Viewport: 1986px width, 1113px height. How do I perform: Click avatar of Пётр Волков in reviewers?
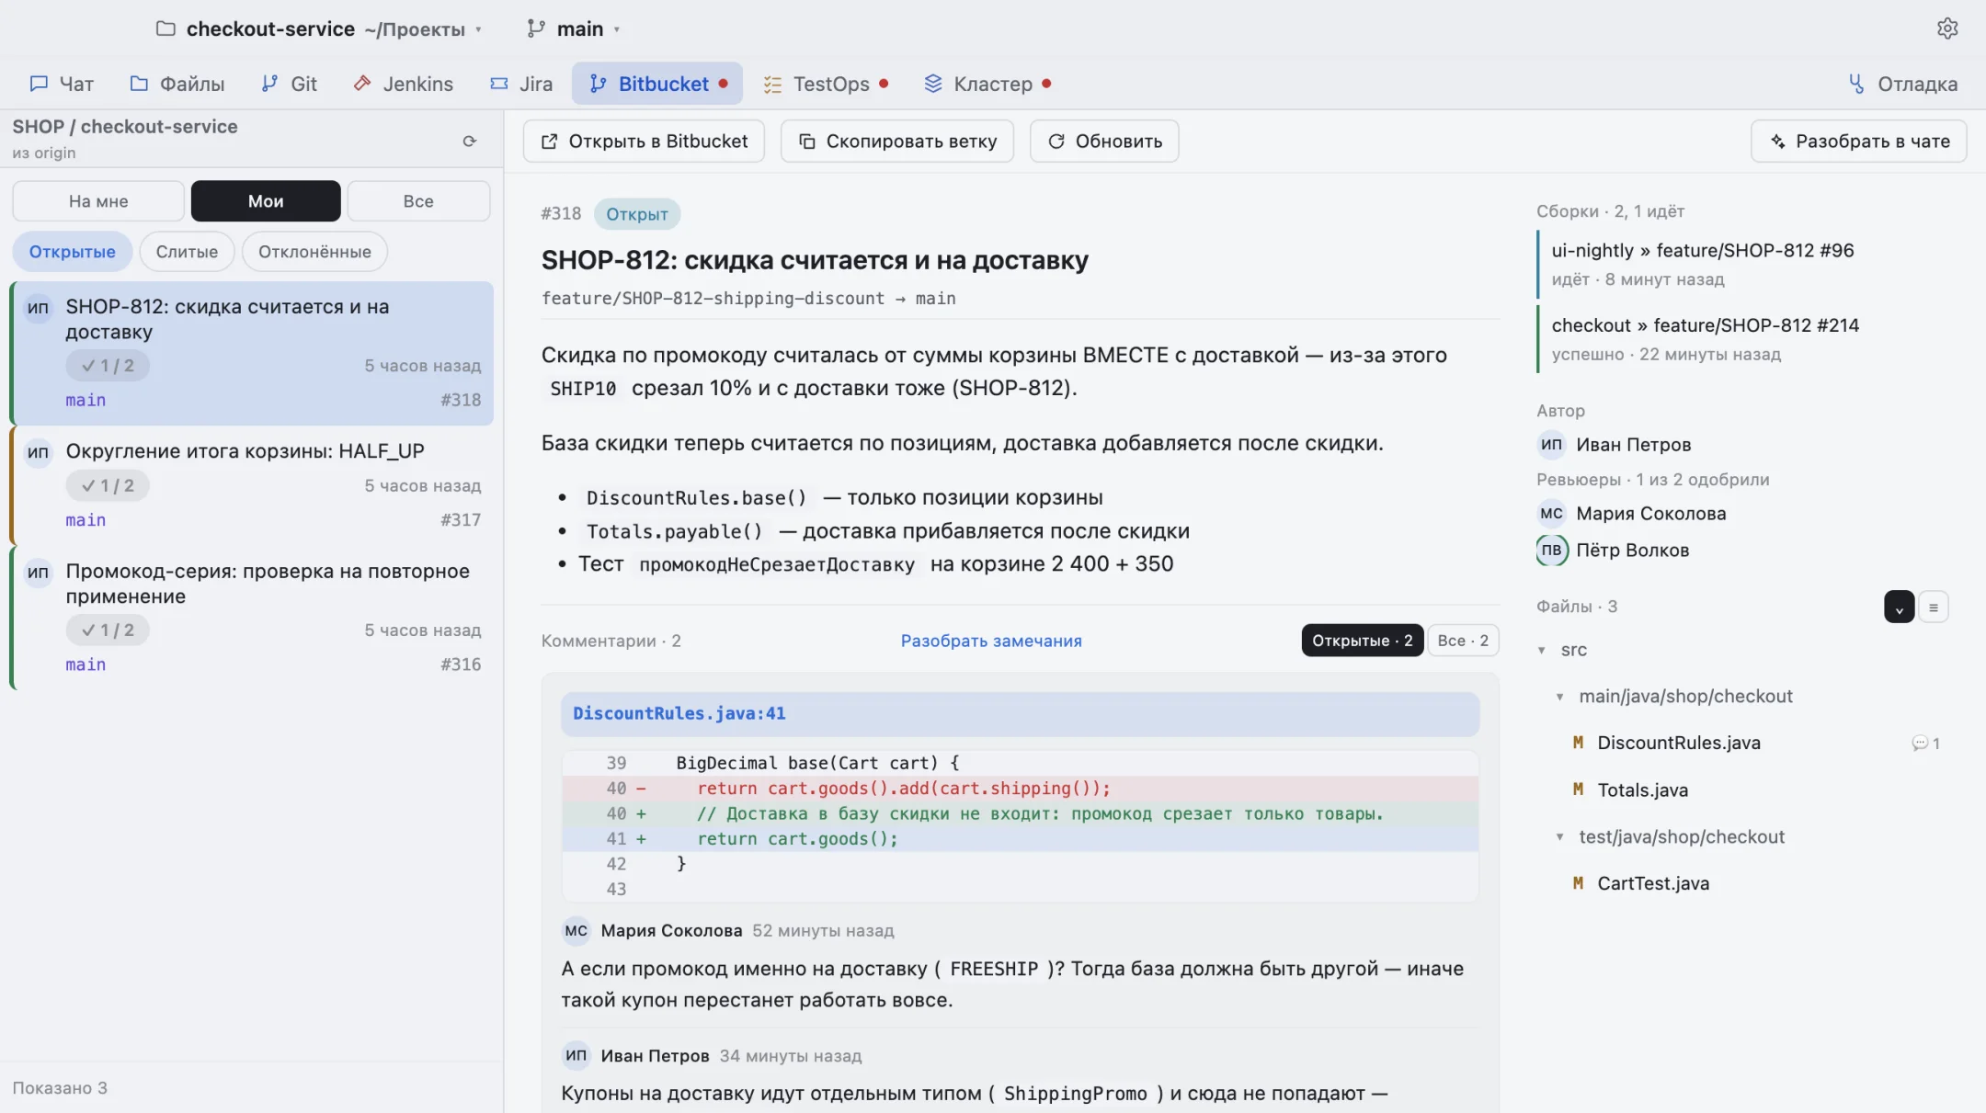pos(1551,550)
